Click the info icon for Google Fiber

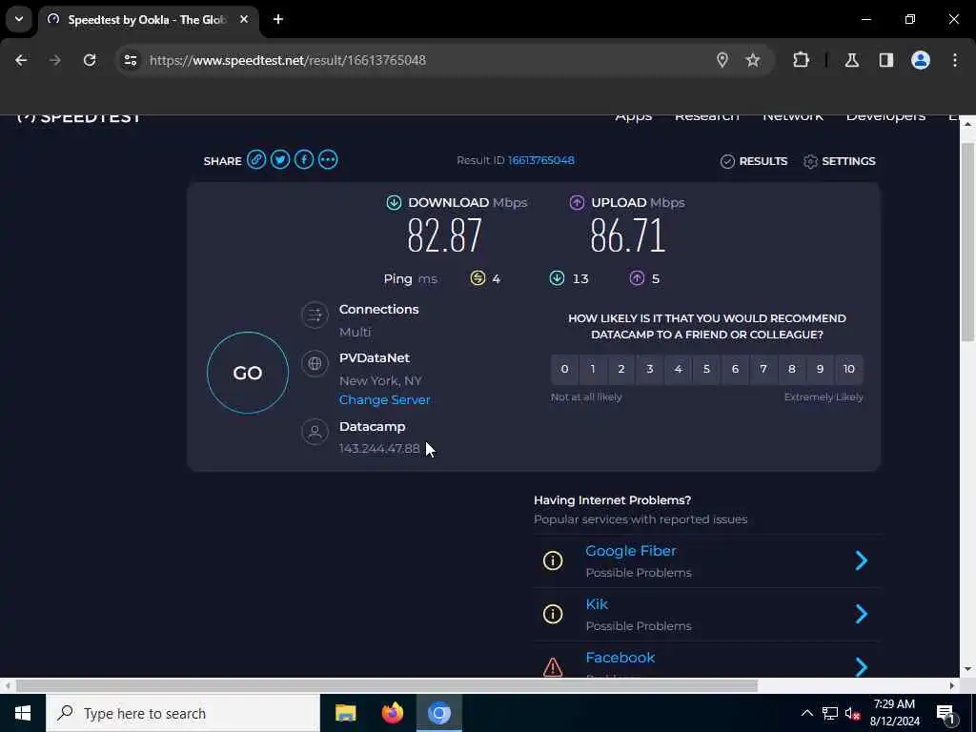[553, 560]
